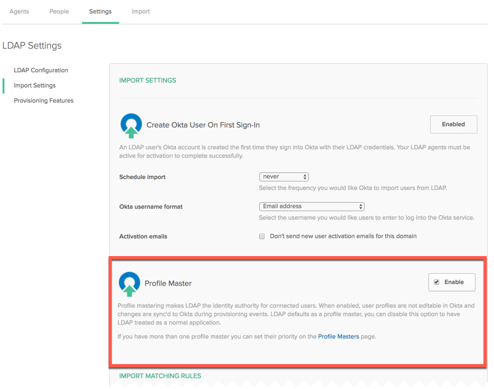
Task: Select the Settings tab
Action: 100,12
